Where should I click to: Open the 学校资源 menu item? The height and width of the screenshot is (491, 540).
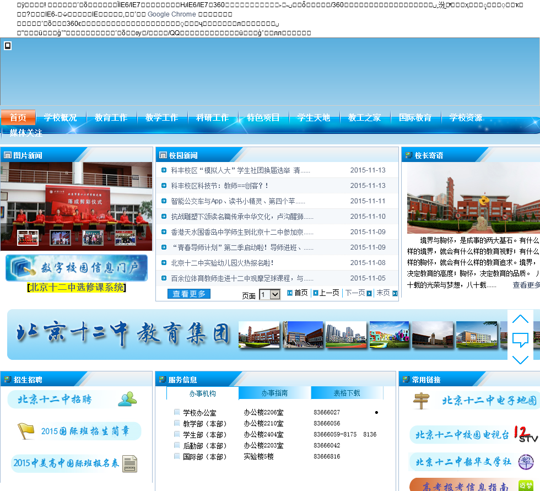coord(466,117)
